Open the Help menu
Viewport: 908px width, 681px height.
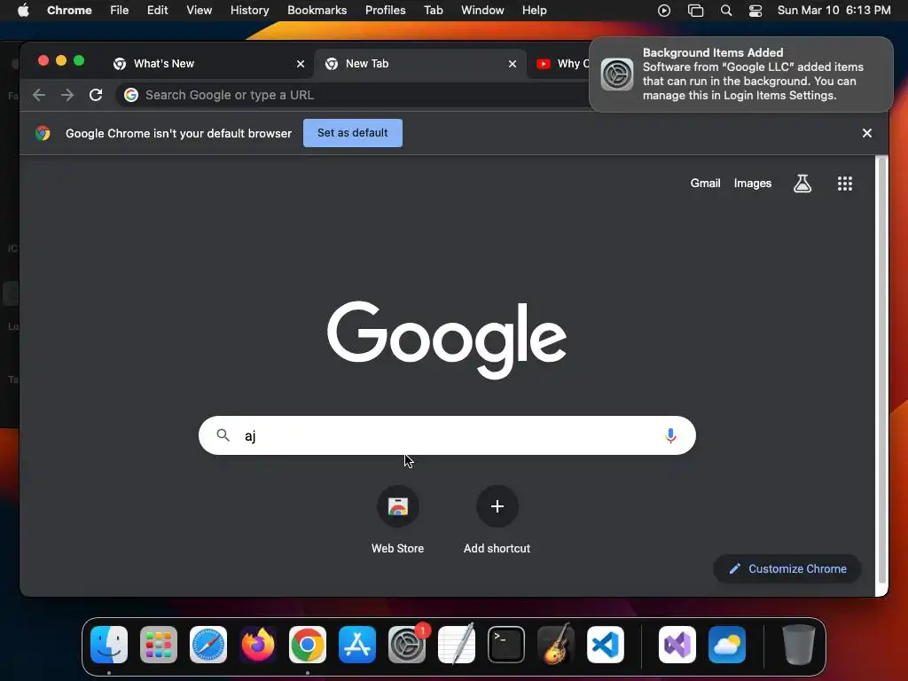pyautogui.click(x=534, y=11)
